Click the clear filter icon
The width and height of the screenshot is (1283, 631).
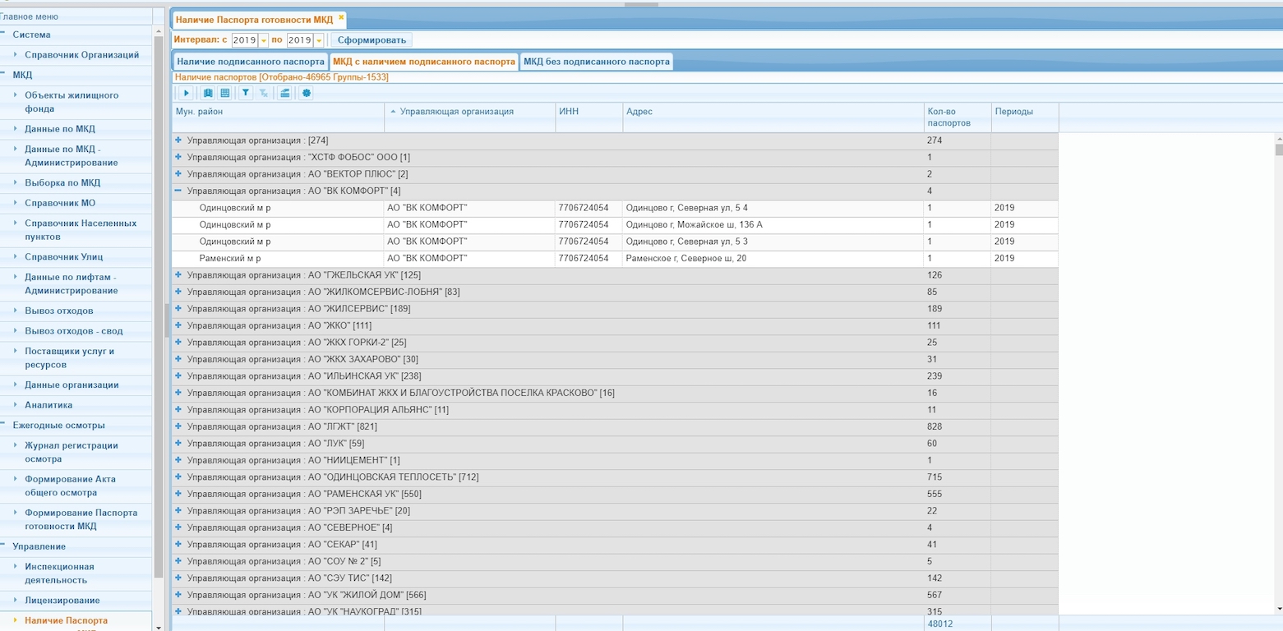pos(263,94)
